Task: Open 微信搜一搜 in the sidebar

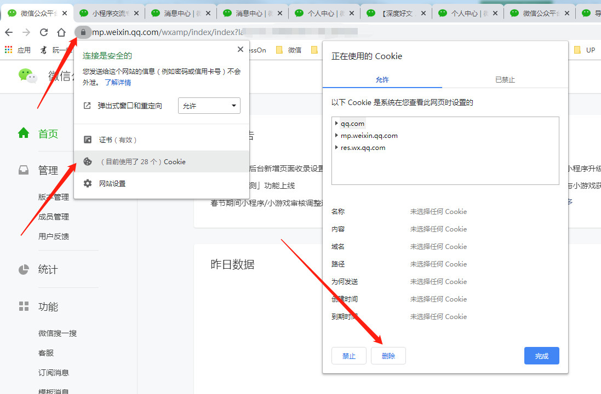Action: click(x=58, y=333)
